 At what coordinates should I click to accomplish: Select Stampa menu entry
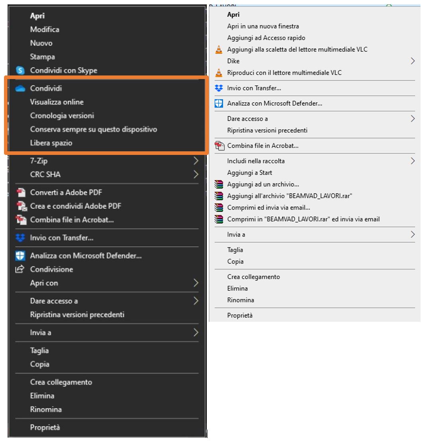coord(42,57)
